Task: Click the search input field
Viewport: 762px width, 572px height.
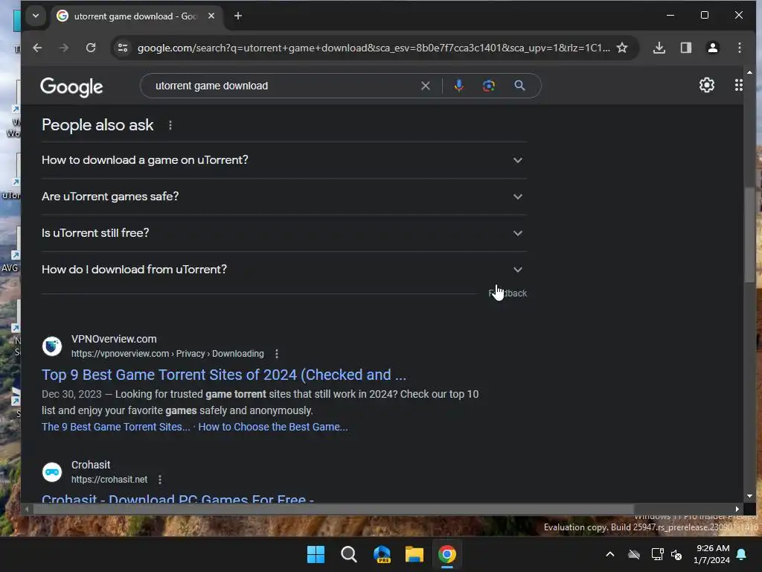Action: click(x=284, y=86)
